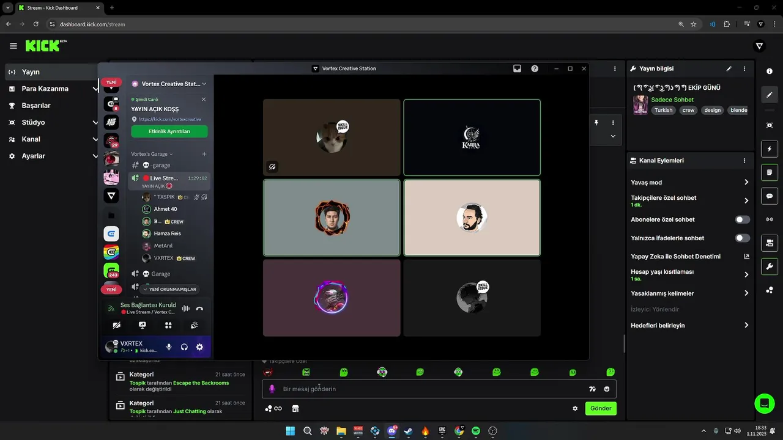The height and width of the screenshot is (440, 783).
Task: Open Steam from the taskbar
Action: point(408,431)
